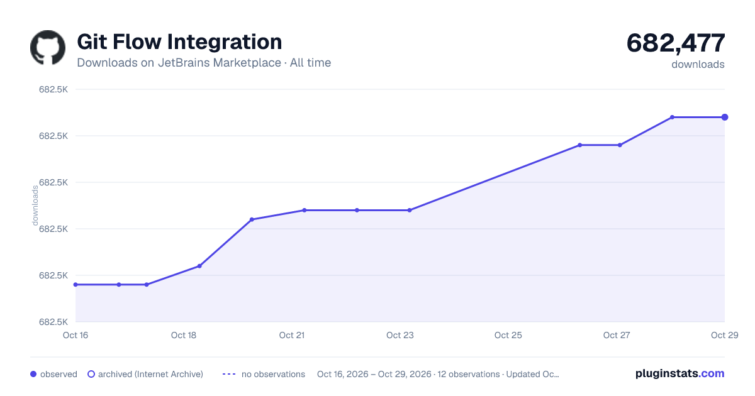Click the dashed 'no observations' legend line

click(x=229, y=374)
